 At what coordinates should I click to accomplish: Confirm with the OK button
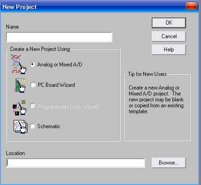[169, 23]
